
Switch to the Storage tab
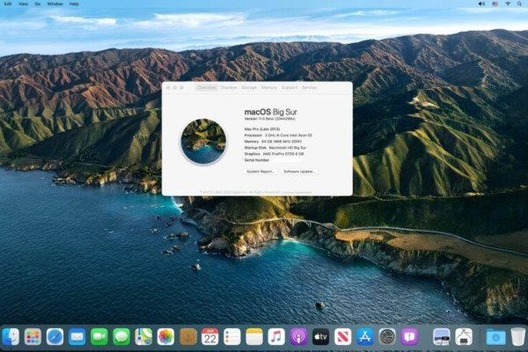[x=249, y=88]
